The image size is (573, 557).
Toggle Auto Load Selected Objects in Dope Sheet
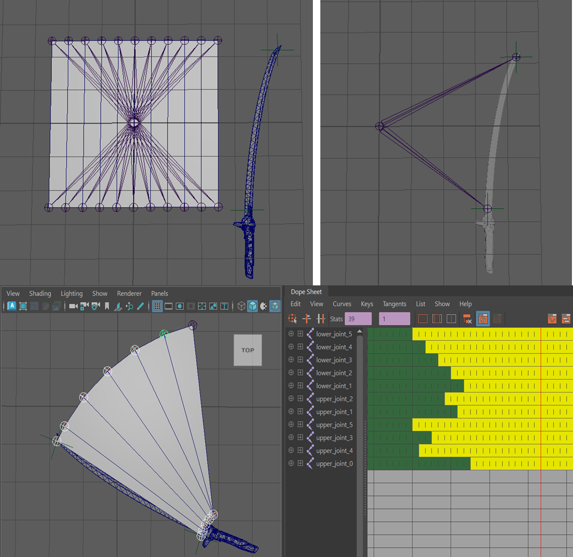483,319
